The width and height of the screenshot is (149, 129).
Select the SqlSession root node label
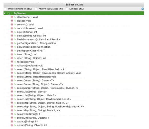pyautogui.click(x=20, y=13)
